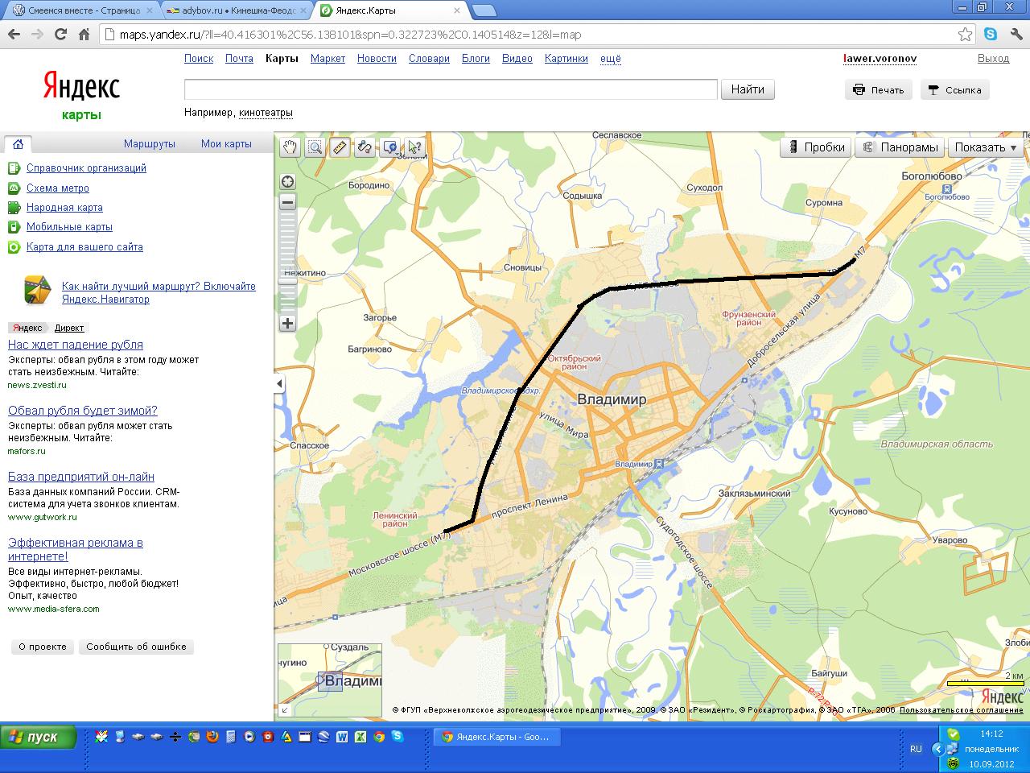Click the browser home icon
The image size is (1030, 773).
[84, 35]
